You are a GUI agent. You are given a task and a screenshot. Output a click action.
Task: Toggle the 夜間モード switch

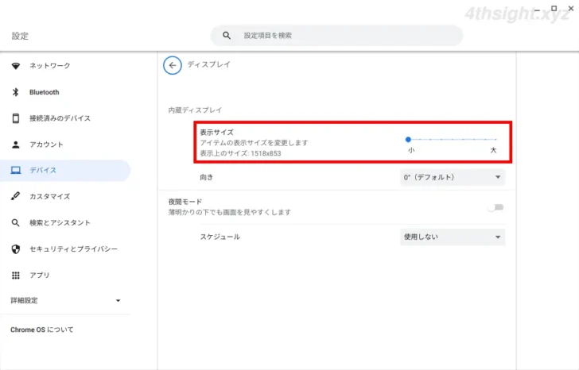[x=495, y=207]
